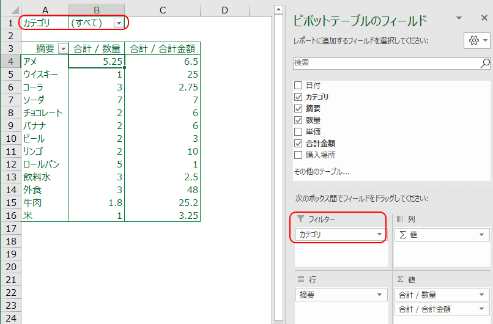
Task: Expand the 合計 / 数量 value field
Action: click(481, 295)
